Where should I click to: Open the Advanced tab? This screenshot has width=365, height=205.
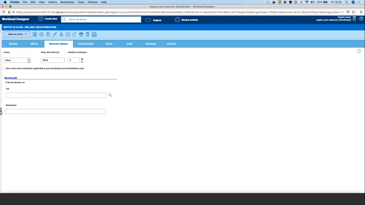click(150, 44)
